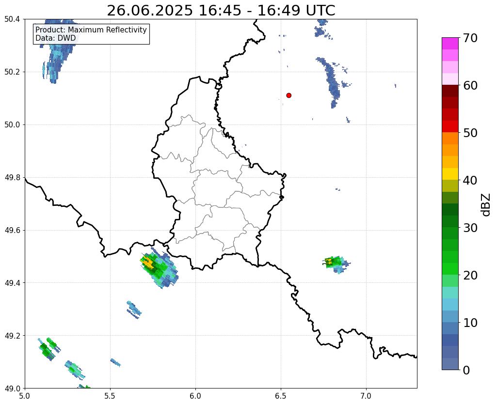Click the longitude label 5.0

[x=25, y=396]
